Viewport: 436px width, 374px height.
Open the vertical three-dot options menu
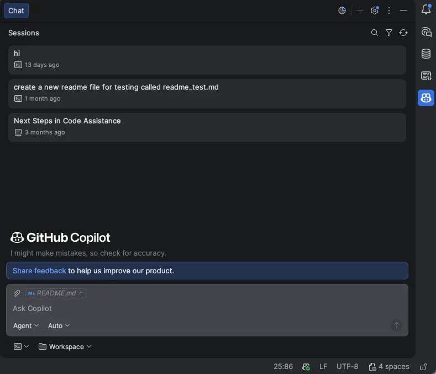389,11
